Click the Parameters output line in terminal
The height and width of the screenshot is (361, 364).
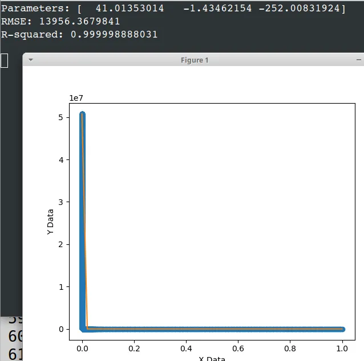coord(173,9)
